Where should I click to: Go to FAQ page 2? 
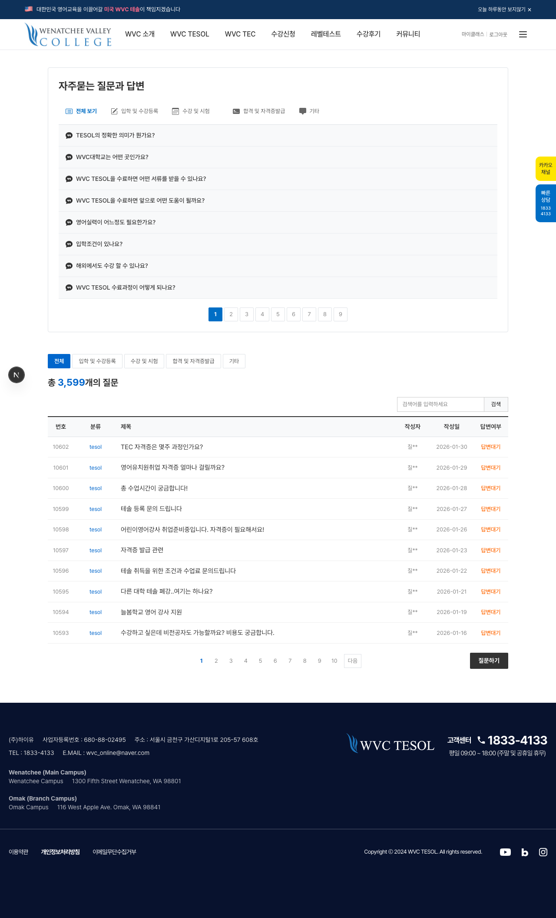point(231,314)
